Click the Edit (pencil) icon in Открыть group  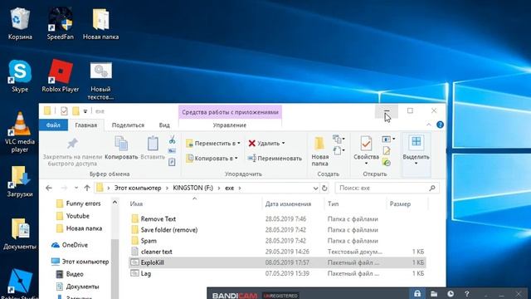point(387,150)
